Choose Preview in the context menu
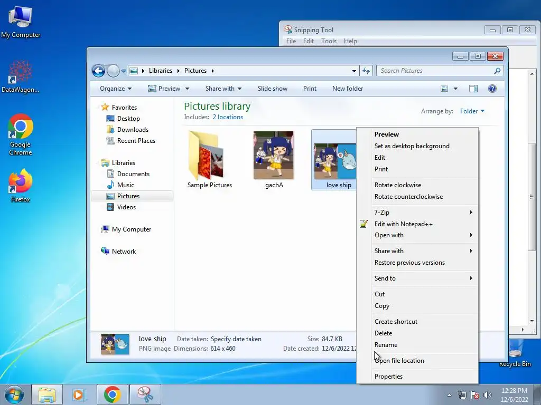The height and width of the screenshot is (405, 541). pyautogui.click(x=417, y=134)
